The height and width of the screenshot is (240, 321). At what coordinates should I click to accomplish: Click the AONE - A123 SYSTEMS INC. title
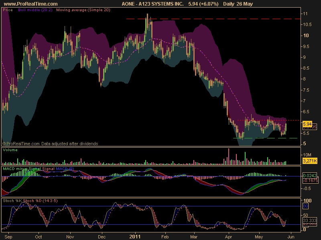152,4
